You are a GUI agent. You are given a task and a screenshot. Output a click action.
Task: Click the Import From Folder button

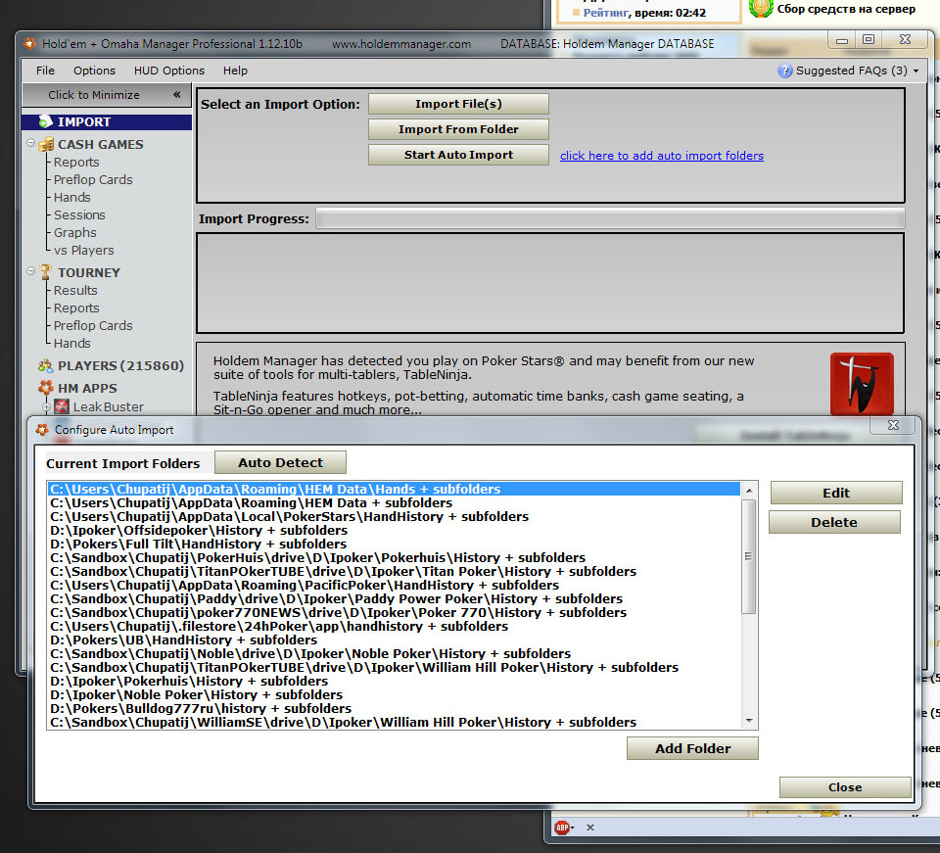tap(458, 129)
